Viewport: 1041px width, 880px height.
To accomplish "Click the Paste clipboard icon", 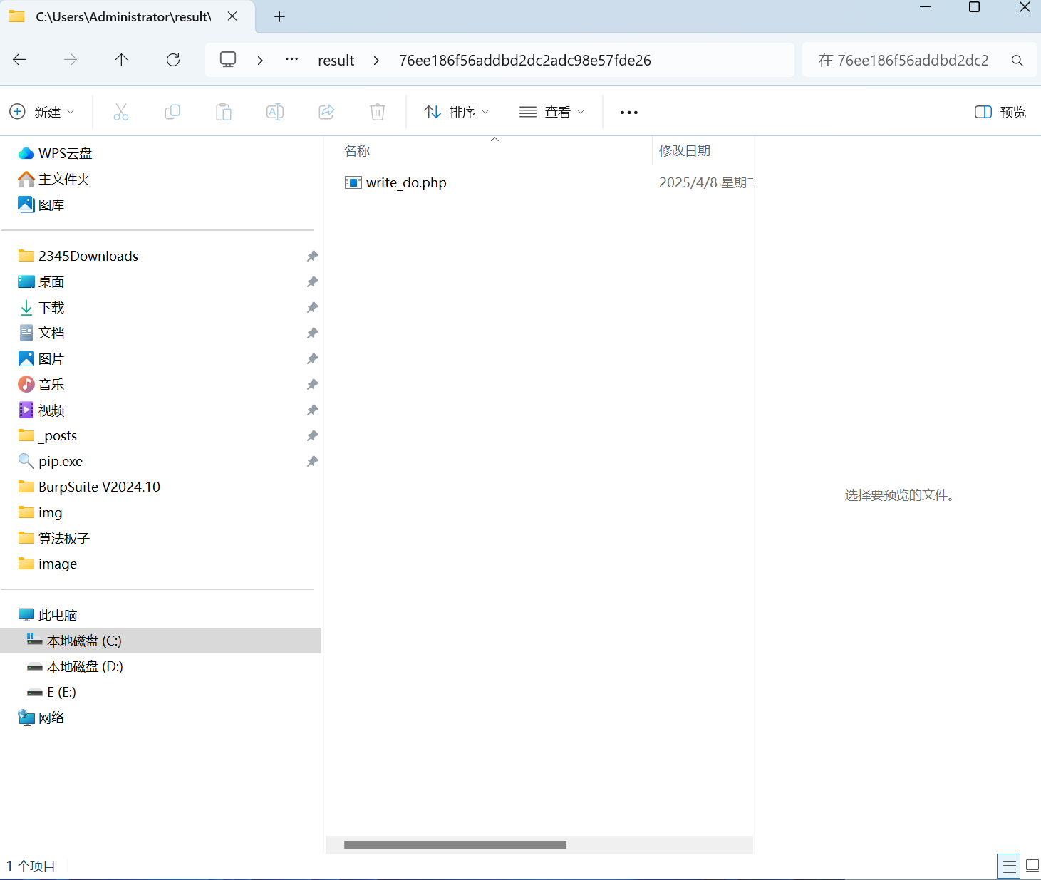I will coord(224,112).
